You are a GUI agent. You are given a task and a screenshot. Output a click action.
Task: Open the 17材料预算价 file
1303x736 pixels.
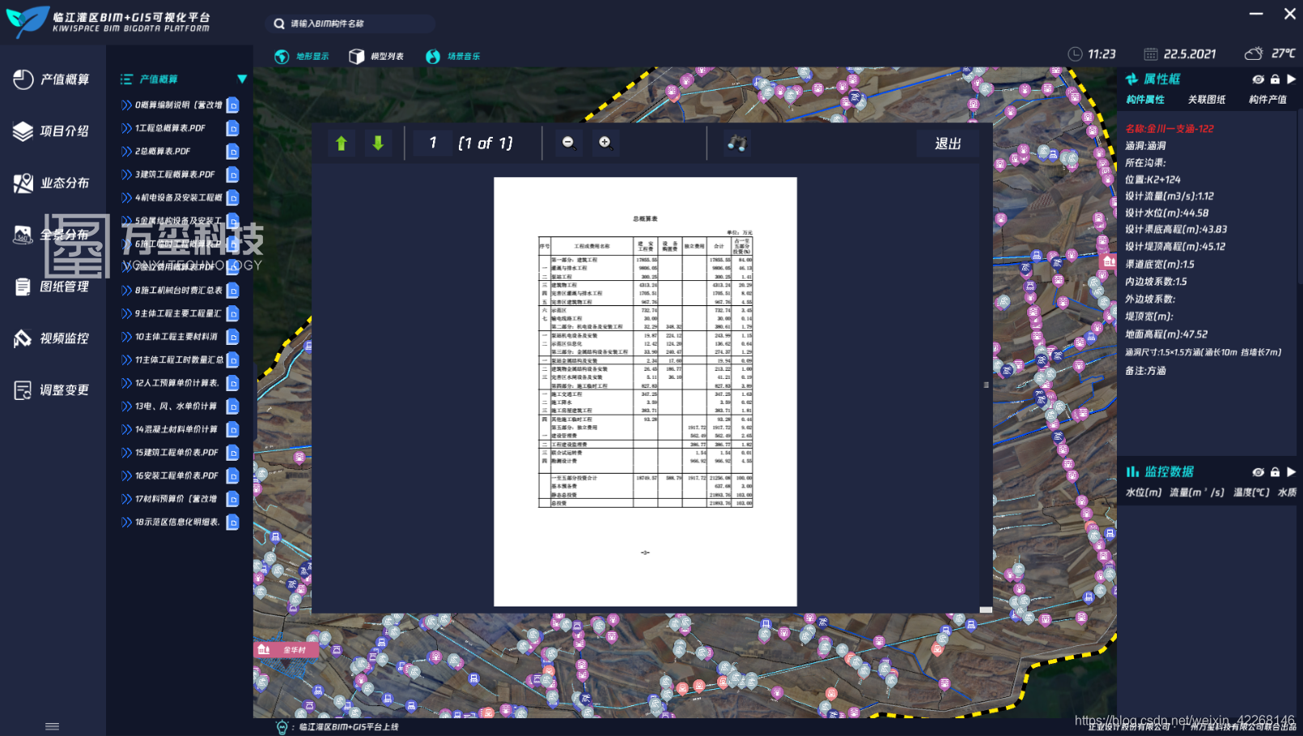176,500
